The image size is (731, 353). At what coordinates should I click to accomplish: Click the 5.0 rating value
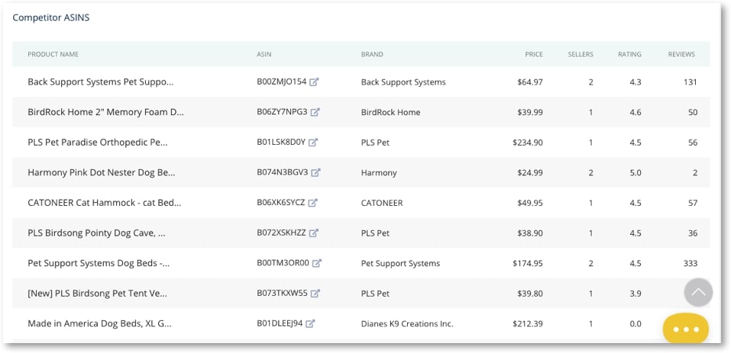(x=636, y=173)
